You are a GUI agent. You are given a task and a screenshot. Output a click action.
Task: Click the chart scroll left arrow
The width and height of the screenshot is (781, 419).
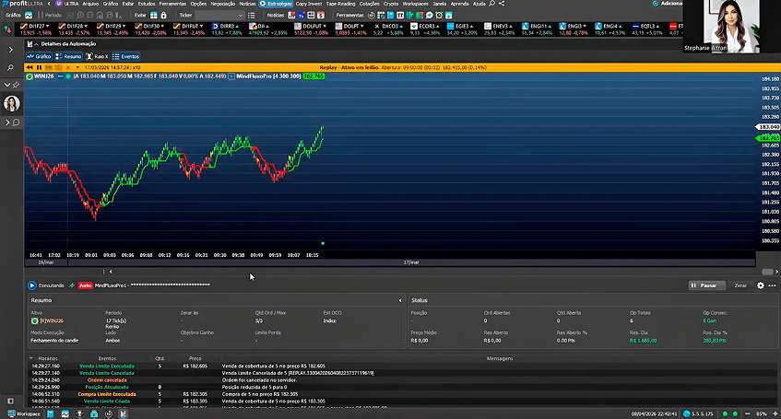click(111, 272)
